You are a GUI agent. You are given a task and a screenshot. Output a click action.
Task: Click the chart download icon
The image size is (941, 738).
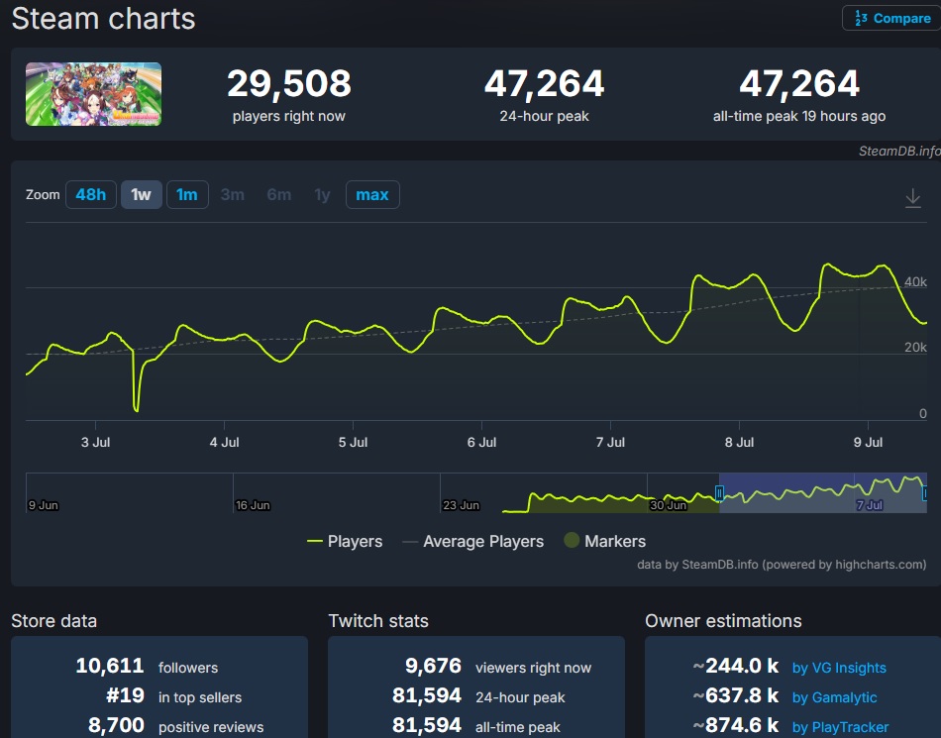pos(913,198)
